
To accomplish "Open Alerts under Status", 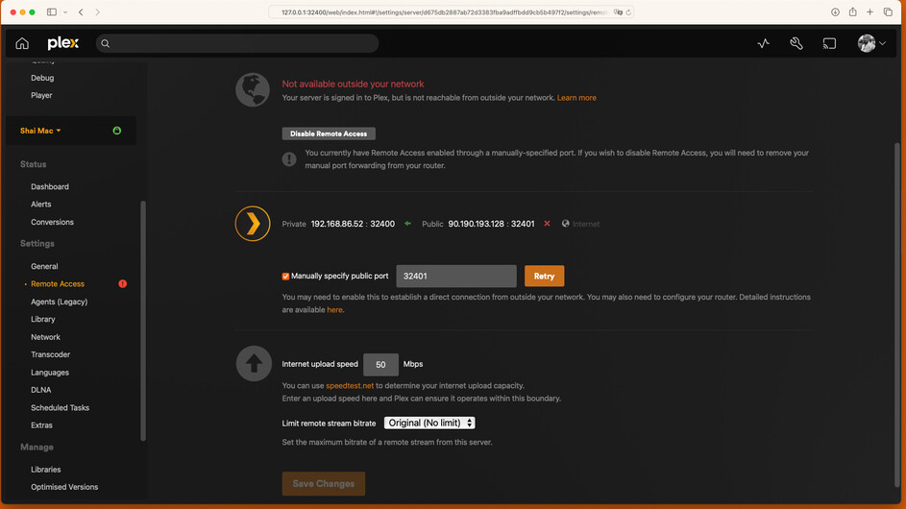I will (x=41, y=204).
